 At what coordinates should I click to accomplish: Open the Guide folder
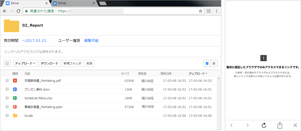pyautogui.click(x=28, y=116)
